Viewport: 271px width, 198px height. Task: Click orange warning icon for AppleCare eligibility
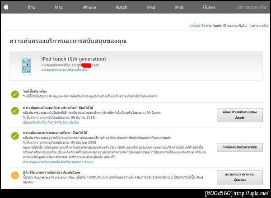coord(15,175)
